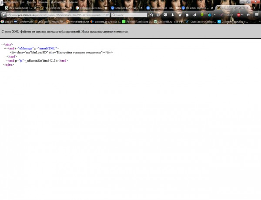This screenshot has width=261, height=200.
Task: Bookmark this page with the star icon
Action: click(x=151, y=15)
